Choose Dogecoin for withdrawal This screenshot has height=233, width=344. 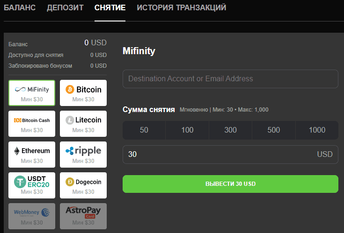[83, 185]
